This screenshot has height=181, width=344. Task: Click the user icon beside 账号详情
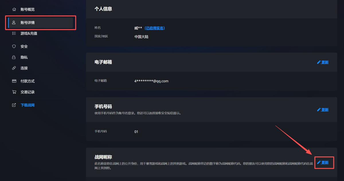click(14, 23)
